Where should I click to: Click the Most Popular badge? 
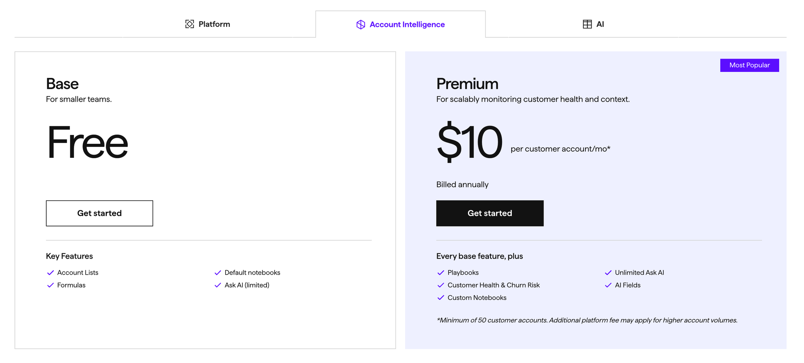point(749,65)
